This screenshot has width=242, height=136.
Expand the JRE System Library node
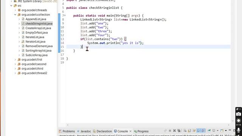(11, 1)
